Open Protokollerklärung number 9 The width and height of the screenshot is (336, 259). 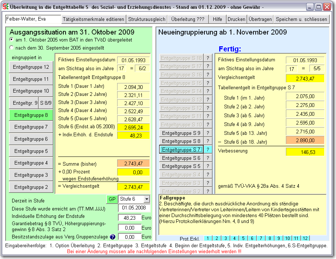(279, 238)
